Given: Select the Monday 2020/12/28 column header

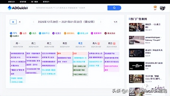Looking at the screenshot, I should 18,45.
